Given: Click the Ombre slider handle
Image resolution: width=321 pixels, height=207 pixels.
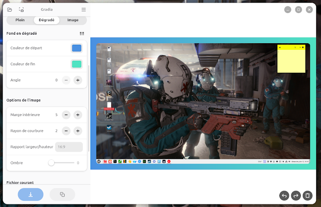Looking at the screenshot, I should pos(51,163).
